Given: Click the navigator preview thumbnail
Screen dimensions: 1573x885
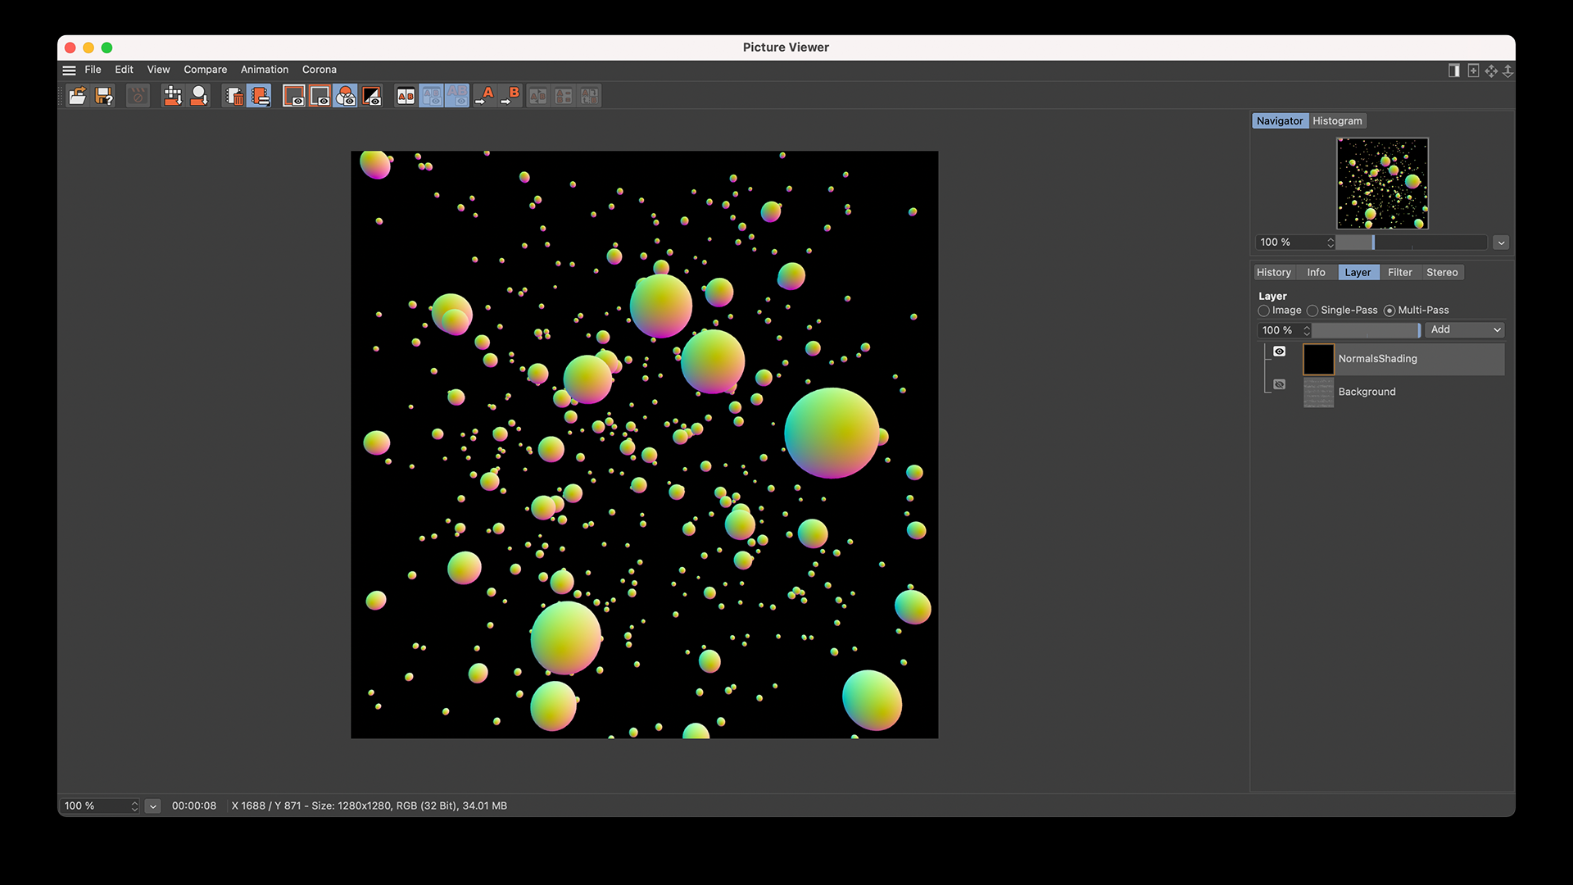Looking at the screenshot, I should click(1382, 184).
